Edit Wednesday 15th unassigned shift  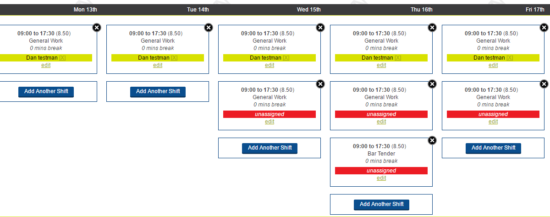[x=269, y=122]
